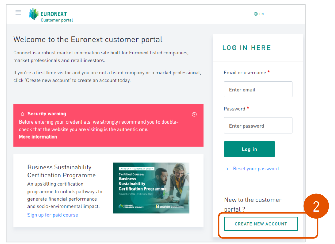The width and height of the screenshot is (335, 244).
Task: Focus the Enter password field
Action: coord(258,126)
